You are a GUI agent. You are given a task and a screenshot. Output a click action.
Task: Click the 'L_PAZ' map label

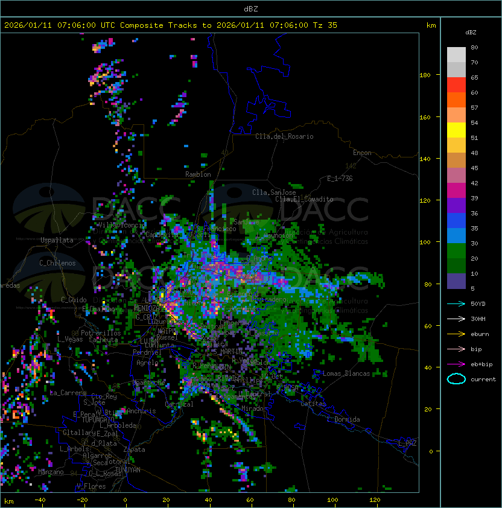tap(407, 443)
